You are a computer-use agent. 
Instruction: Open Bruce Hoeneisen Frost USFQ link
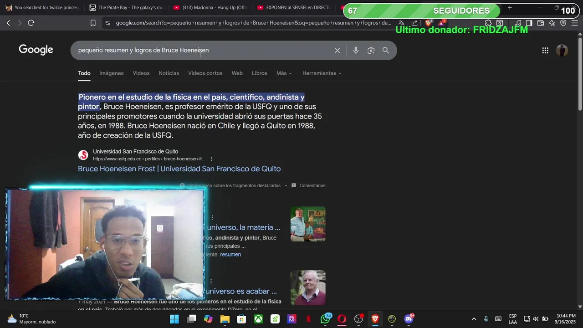pyautogui.click(x=179, y=169)
